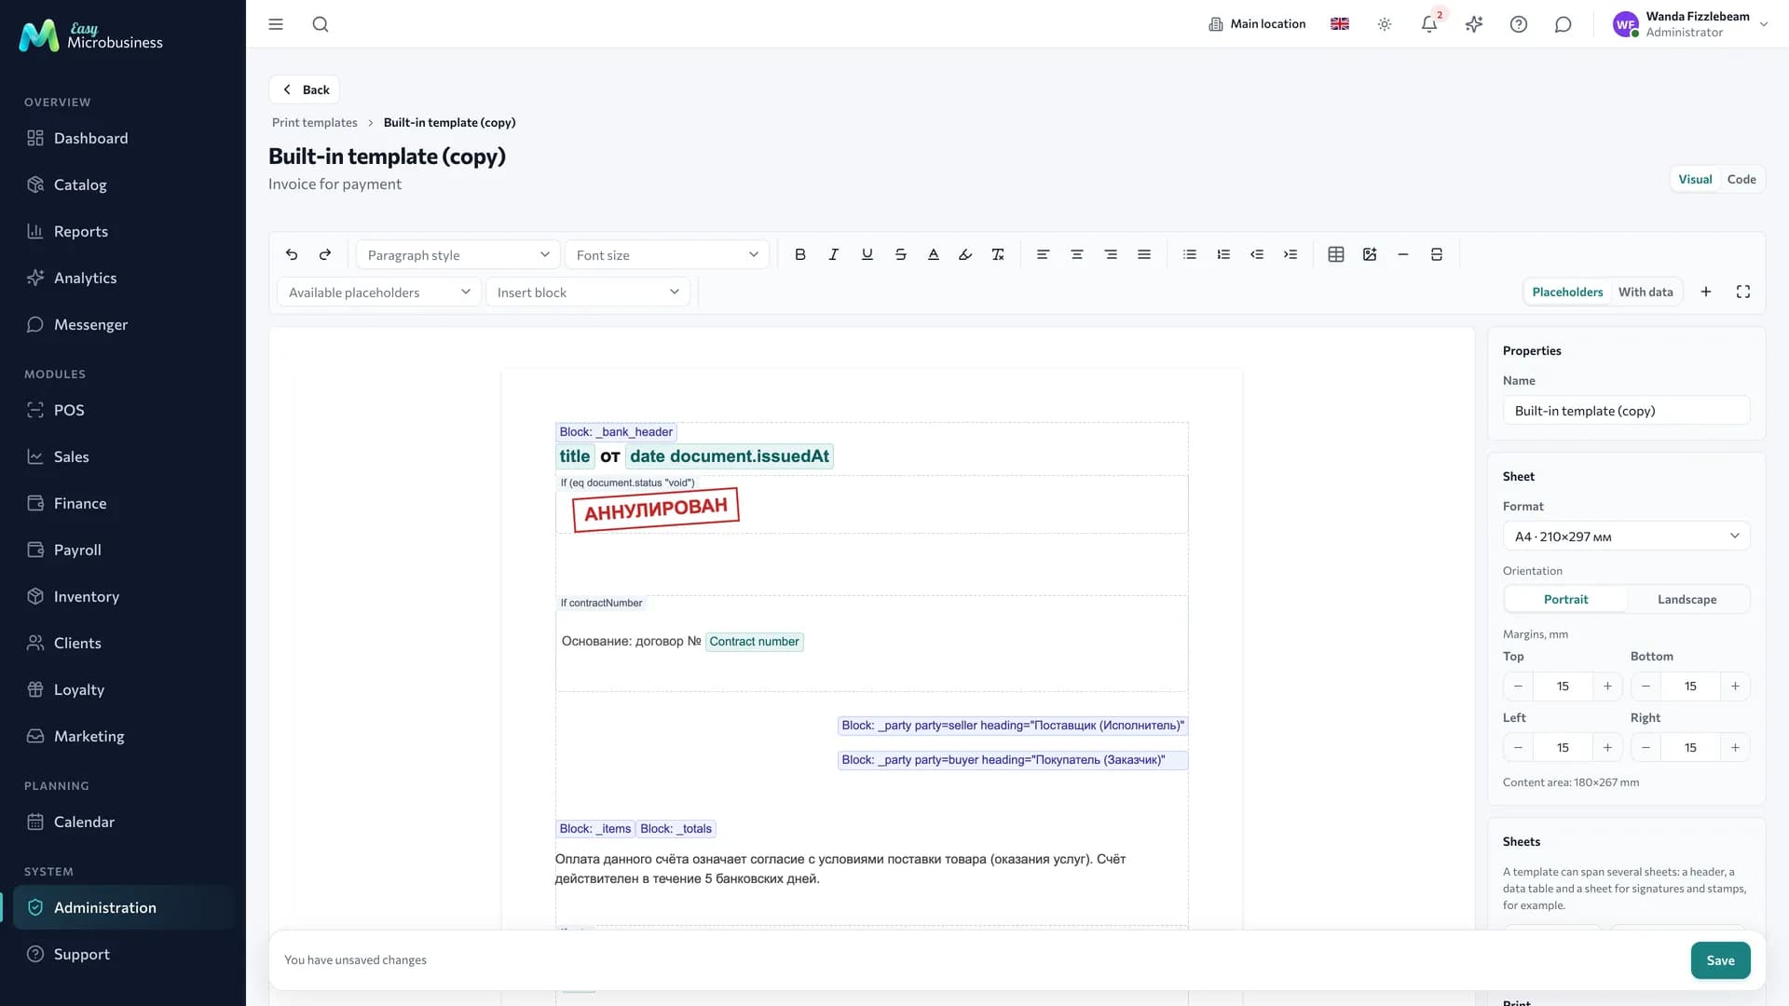
Task: Open the Inventory module
Action: [123, 596]
